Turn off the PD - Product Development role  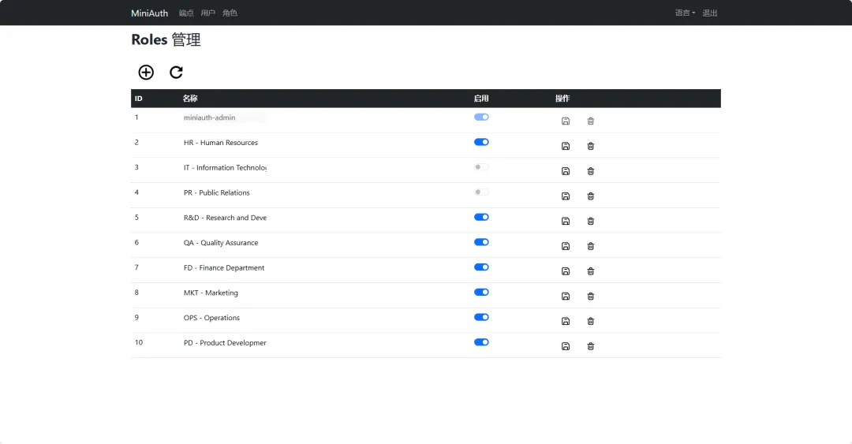481,341
